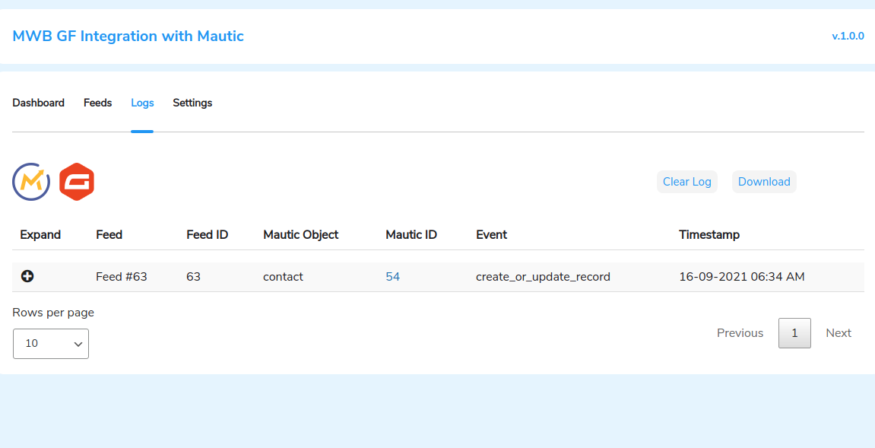
Task: Go to the Previous page
Action: pos(740,333)
